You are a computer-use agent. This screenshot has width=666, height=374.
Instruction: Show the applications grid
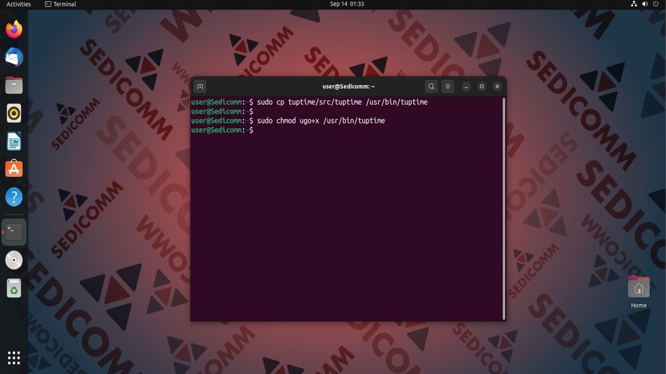[14, 358]
